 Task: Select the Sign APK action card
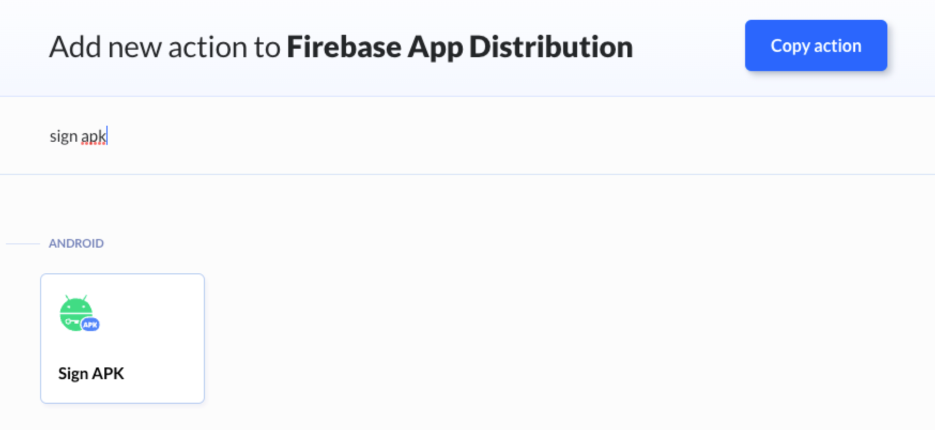tap(122, 338)
